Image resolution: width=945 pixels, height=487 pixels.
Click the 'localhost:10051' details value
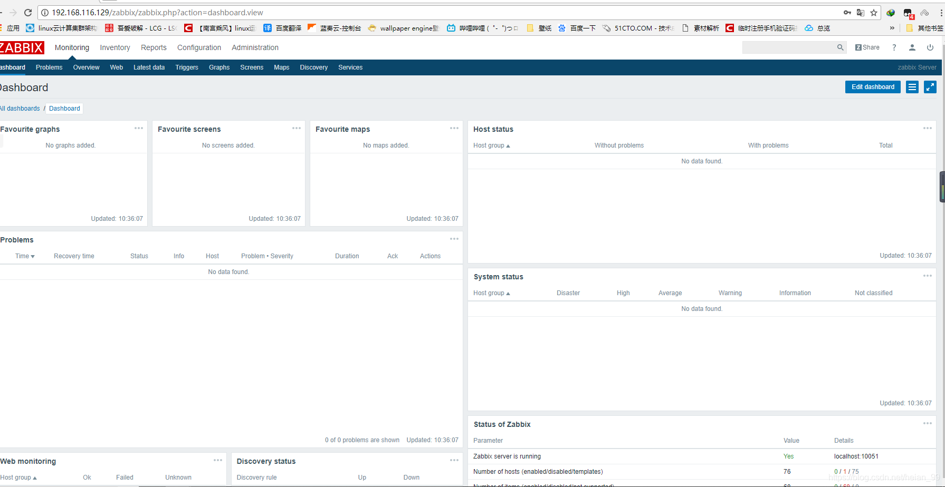tap(856, 456)
